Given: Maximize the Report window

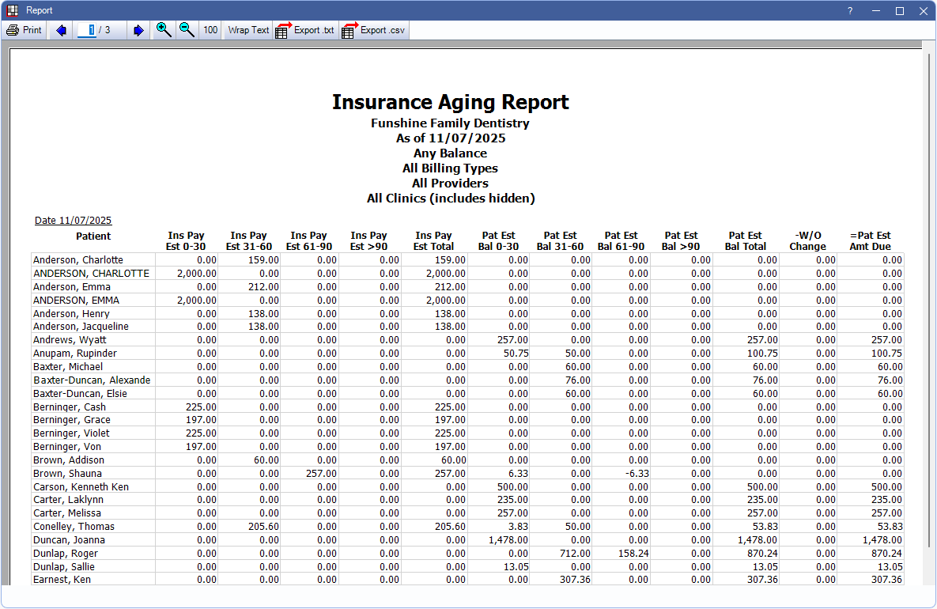Looking at the screenshot, I should click(x=899, y=10).
